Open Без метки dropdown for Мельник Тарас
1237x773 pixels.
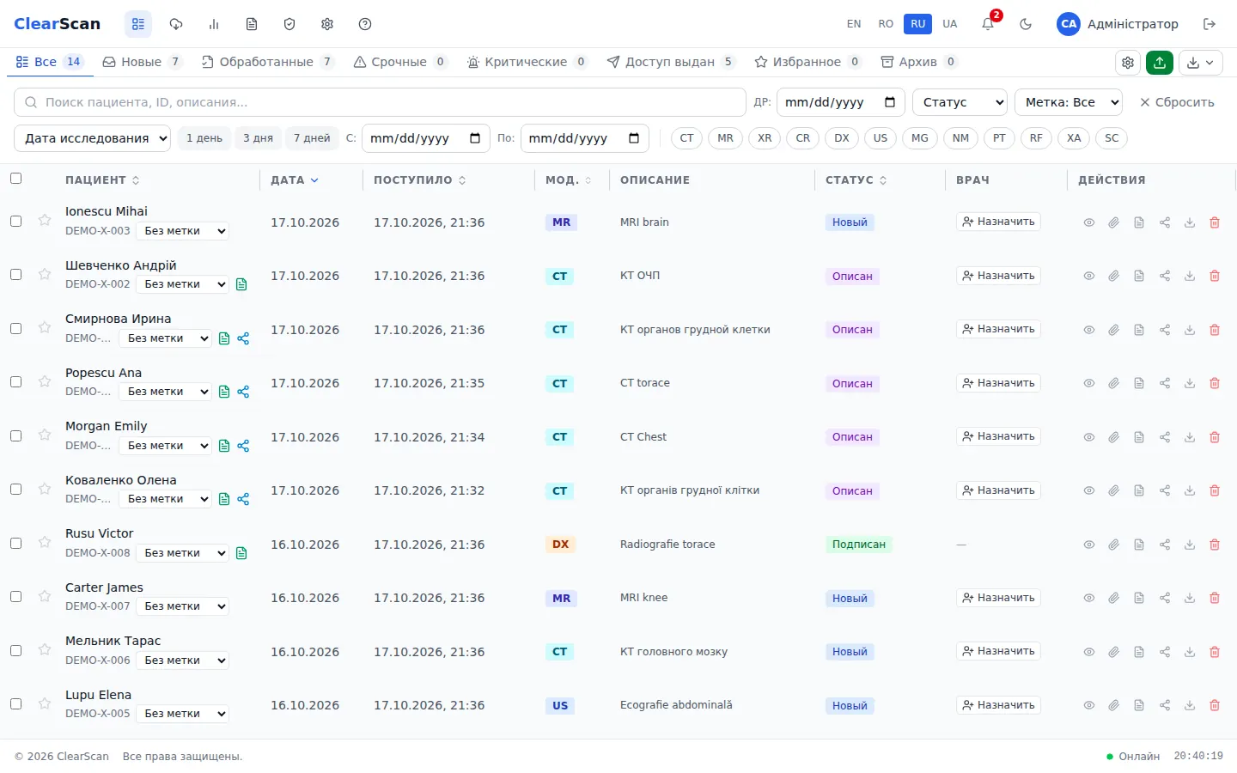[x=183, y=660]
